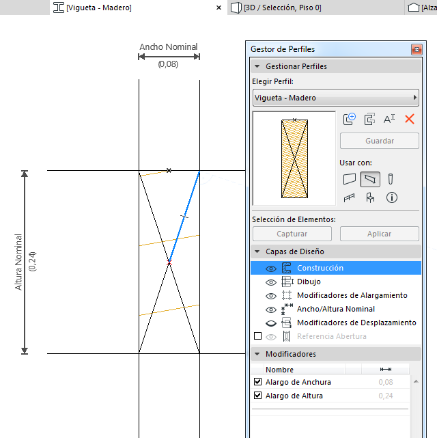This screenshot has height=438, width=437.
Task: Click the Nombre column header
Action: 304,369
